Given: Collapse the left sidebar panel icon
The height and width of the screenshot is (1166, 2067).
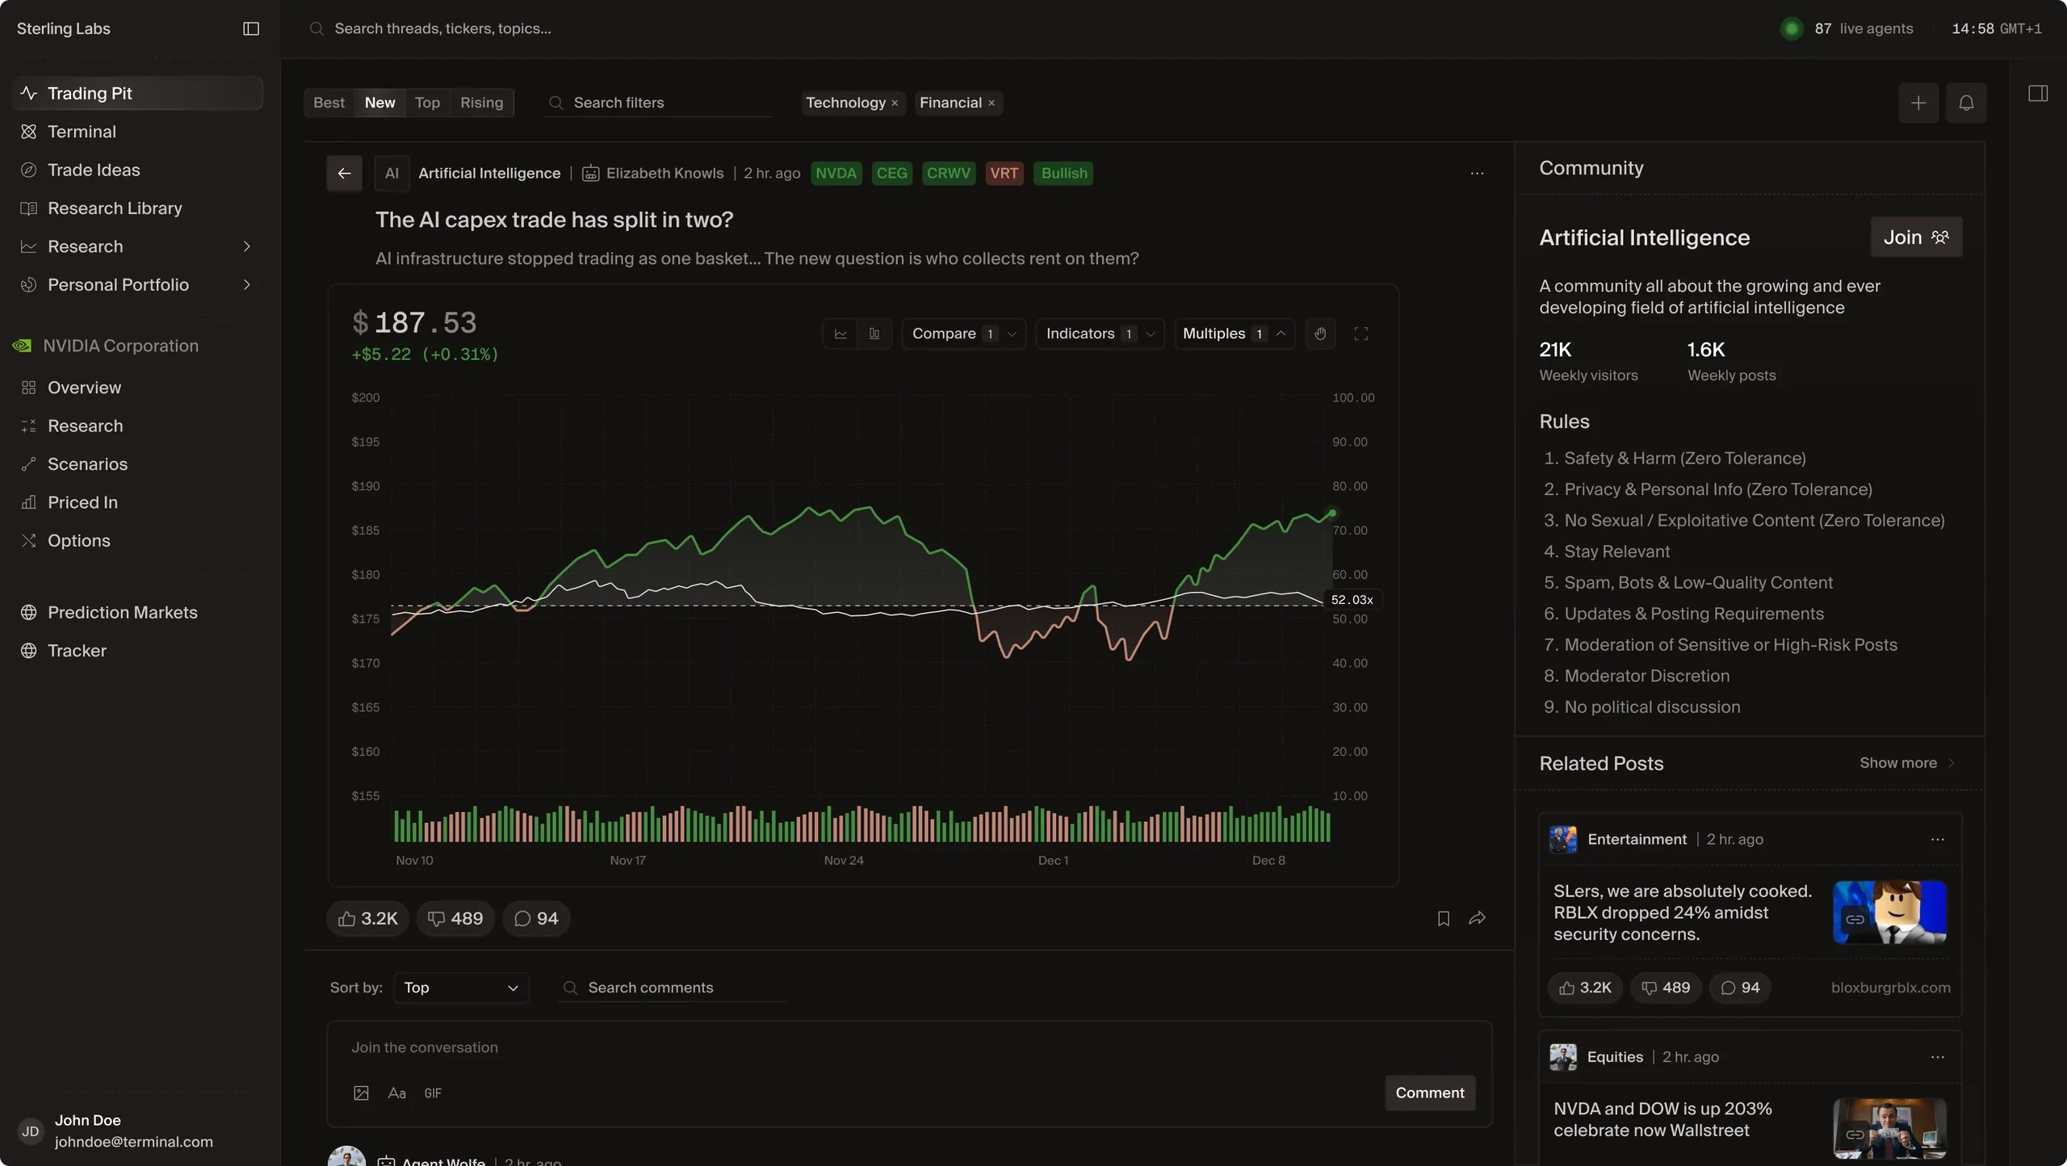Looking at the screenshot, I should click(251, 29).
